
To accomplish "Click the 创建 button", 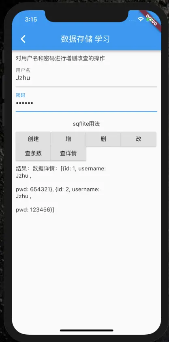I will 33,139.
